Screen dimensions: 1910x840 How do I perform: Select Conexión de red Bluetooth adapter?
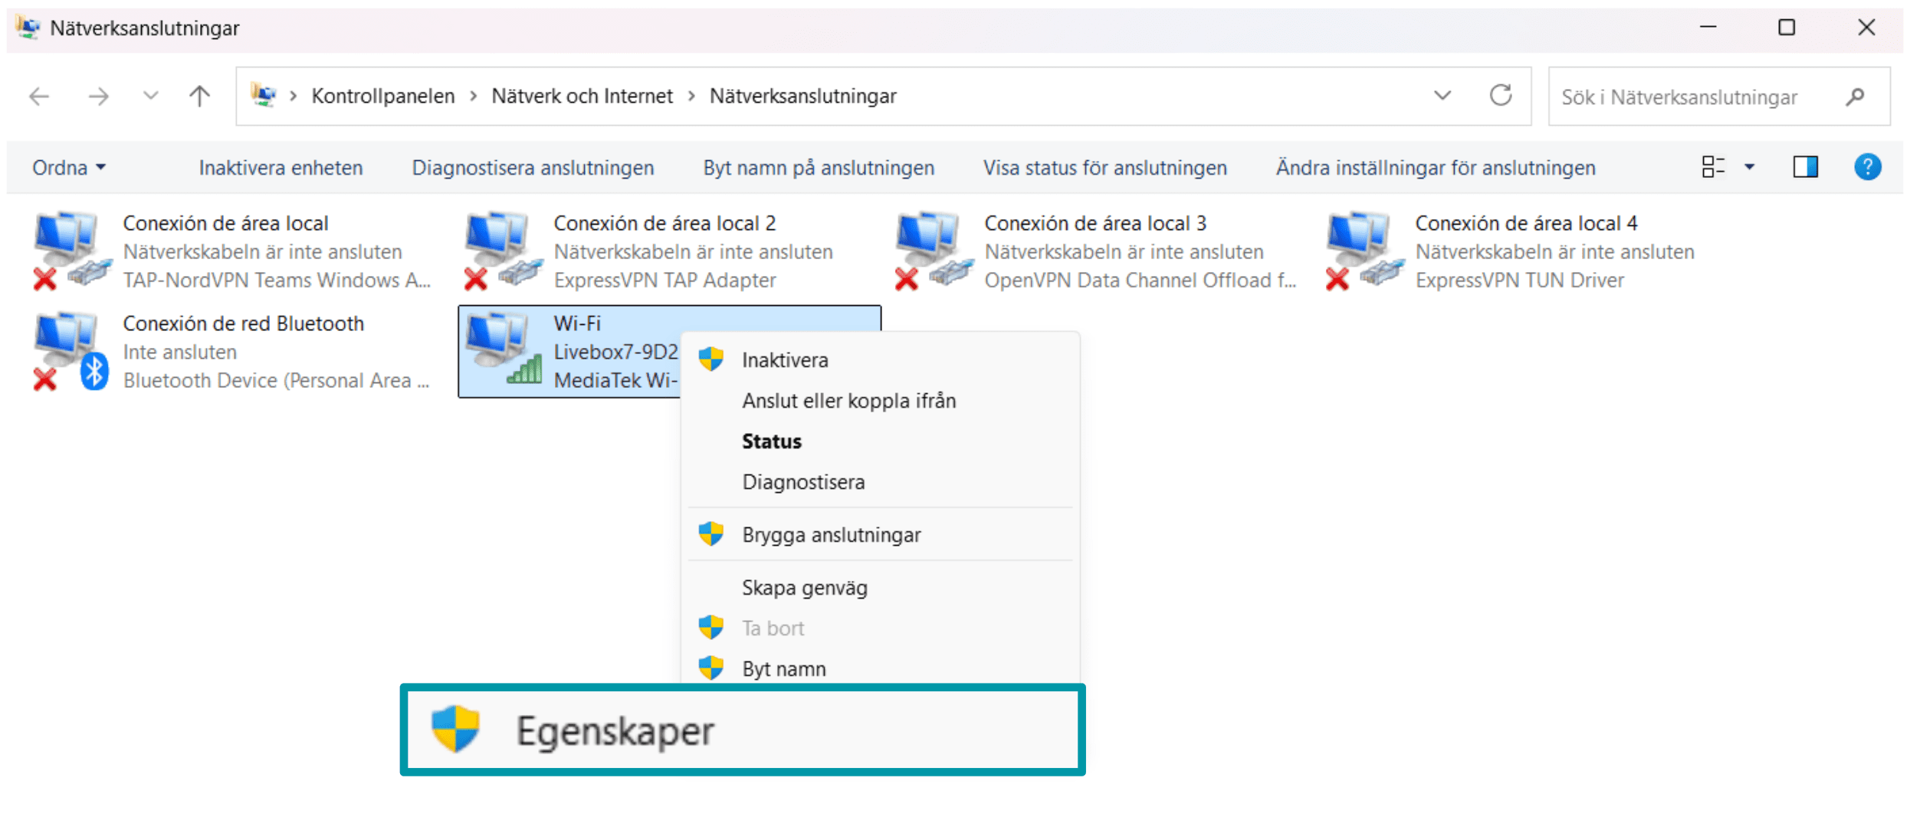point(243,323)
